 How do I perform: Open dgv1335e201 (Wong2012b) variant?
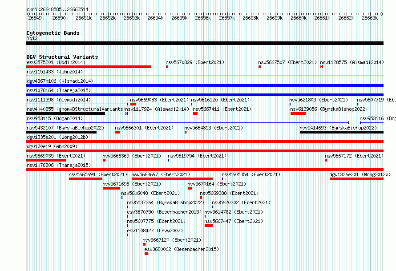(x=57, y=137)
